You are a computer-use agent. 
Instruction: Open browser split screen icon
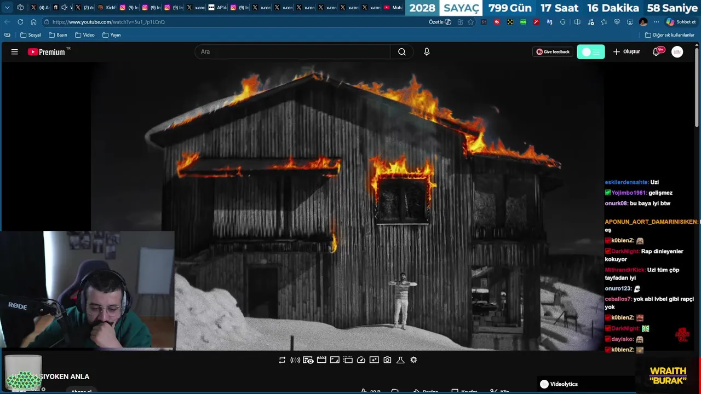tap(577, 22)
